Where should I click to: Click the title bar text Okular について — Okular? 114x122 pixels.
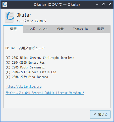57,5
